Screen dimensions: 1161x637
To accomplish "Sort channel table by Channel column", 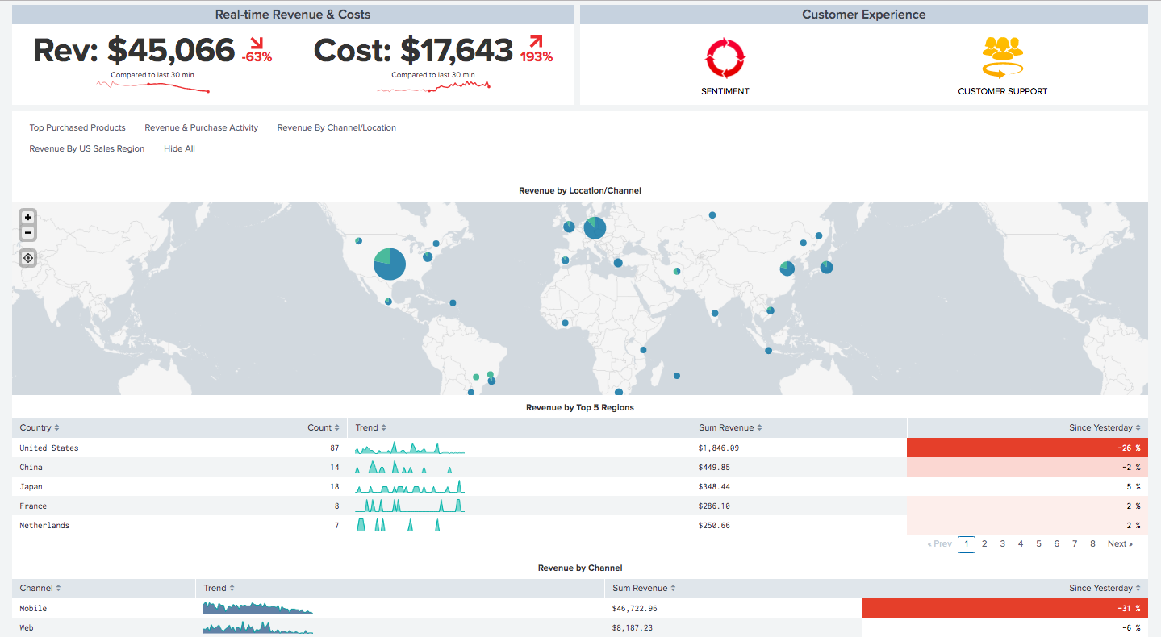I will coord(40,588).
